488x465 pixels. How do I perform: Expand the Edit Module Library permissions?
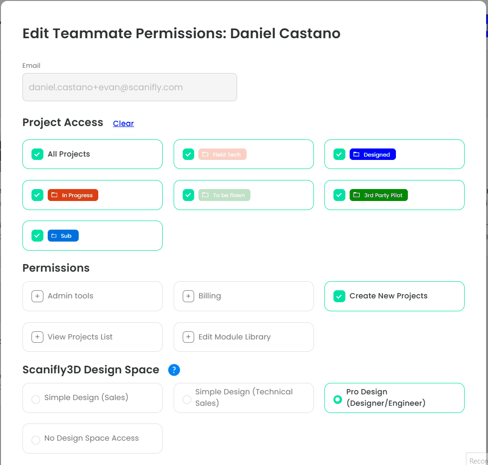point(188,337)
